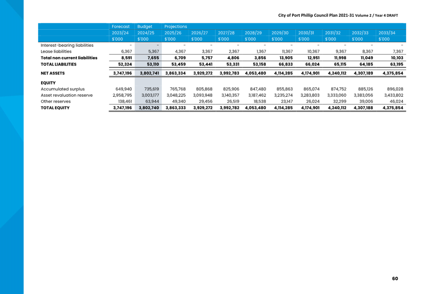Select the Asset revaluation reserve row label

click(67, 95)
